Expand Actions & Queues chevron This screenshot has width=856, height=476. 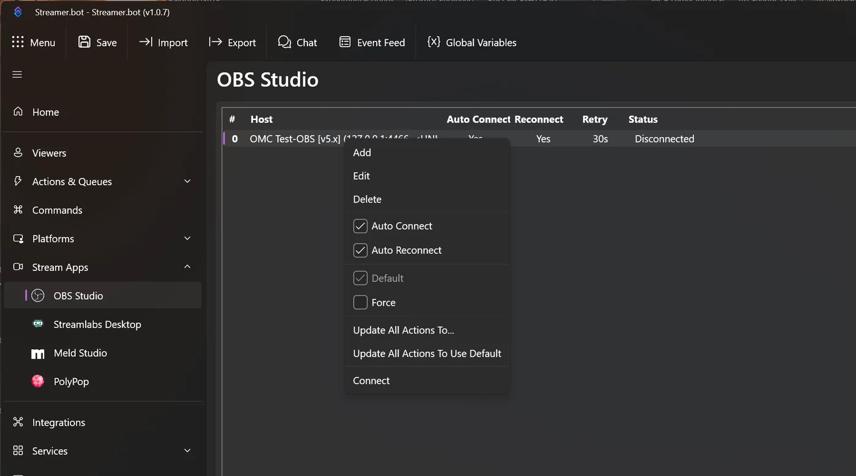[188, 181]
